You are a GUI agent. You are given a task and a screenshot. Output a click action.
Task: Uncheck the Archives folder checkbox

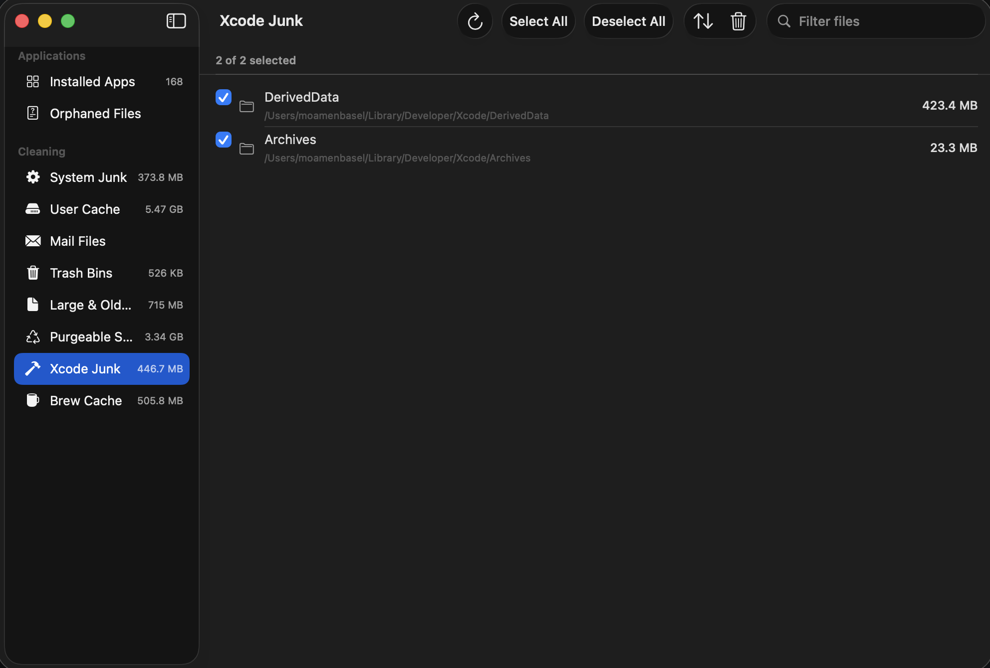click(223, 140)
